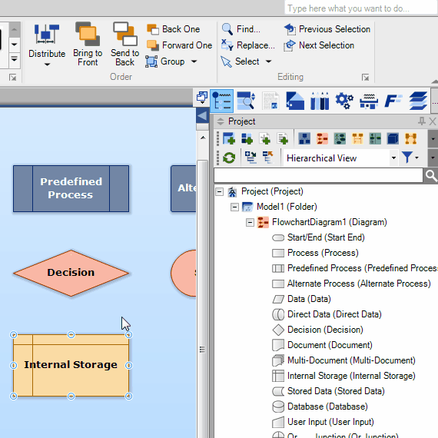438x438 pixels.
Task: Open diagram icons toolbar overflow arrow
Action: coord(433,138)
